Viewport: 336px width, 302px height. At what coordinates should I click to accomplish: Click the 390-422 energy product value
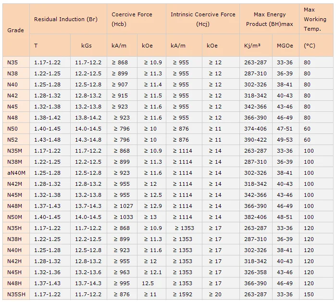(x=255, y=140)
